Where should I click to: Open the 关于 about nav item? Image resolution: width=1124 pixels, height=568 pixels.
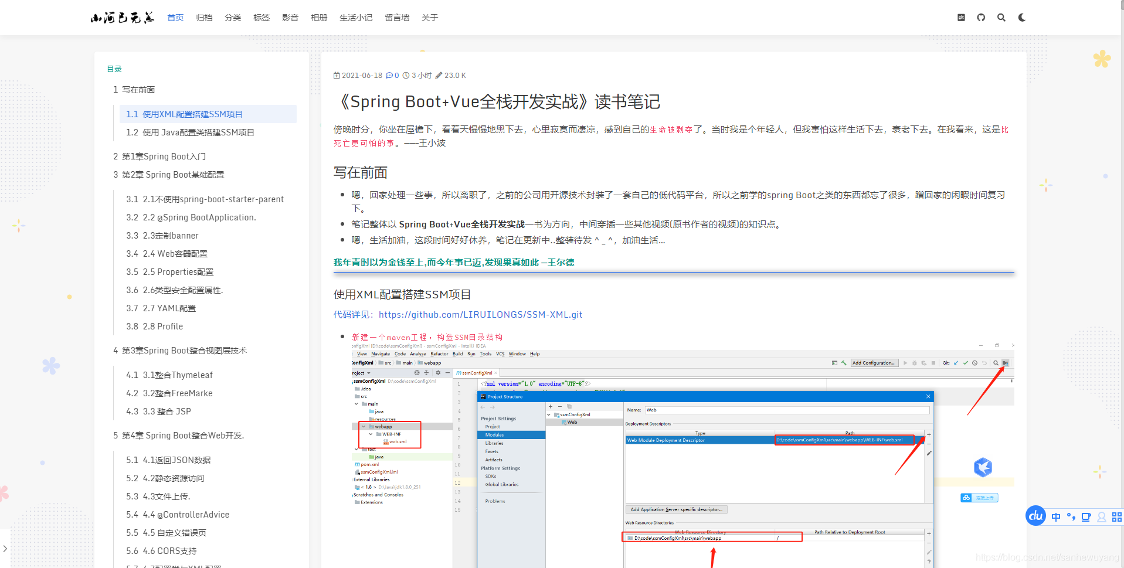point(430,18)
